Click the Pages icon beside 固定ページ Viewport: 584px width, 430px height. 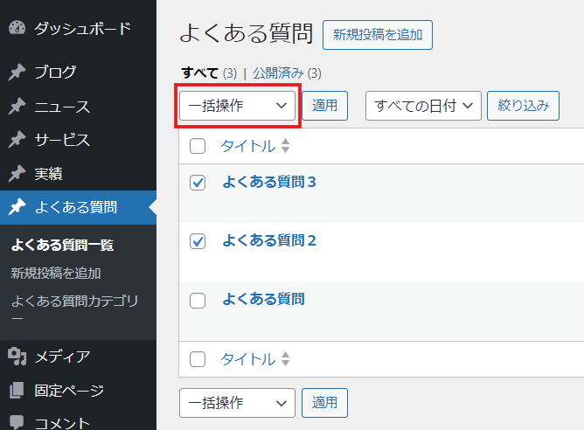(x=17, y=390)
